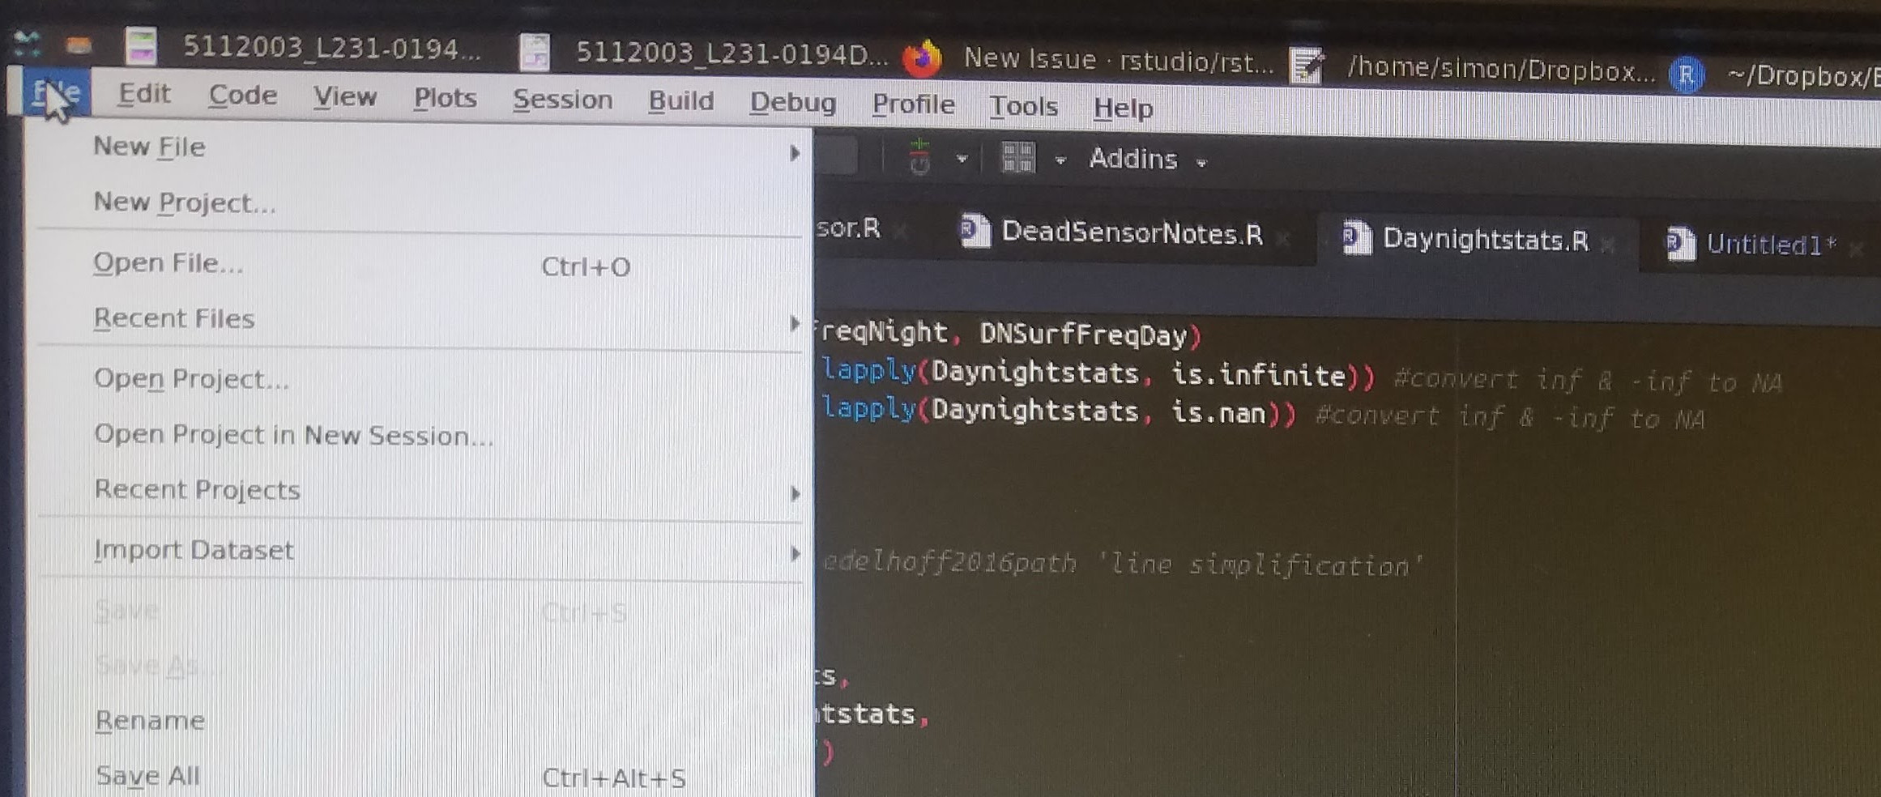Click the Firefox icon beside the New Issue window title

[923, 57]
